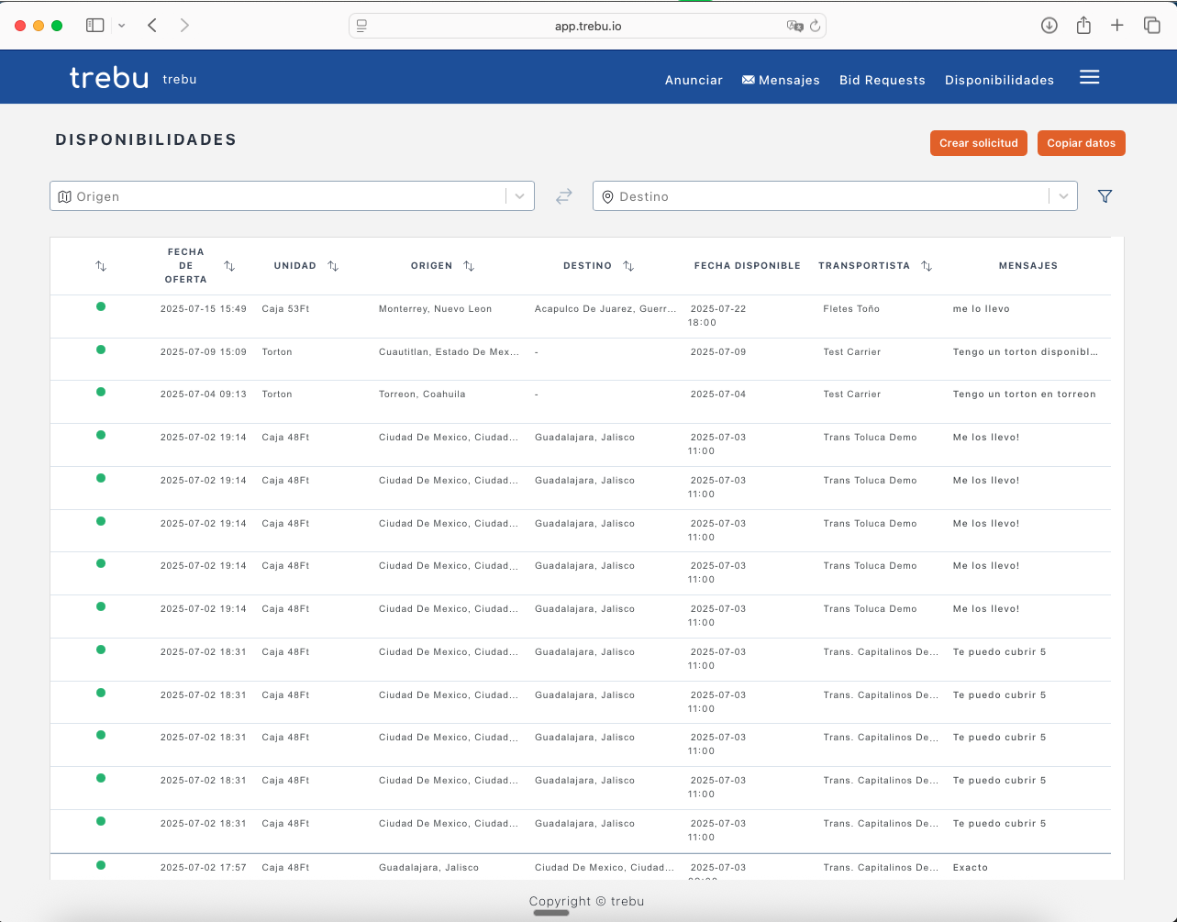The height and width of the screenshot is (922, 1177).
Task: Click '2025-07-02 17:57' offer date
Action: pyautogui.click(x=203, y=868)
